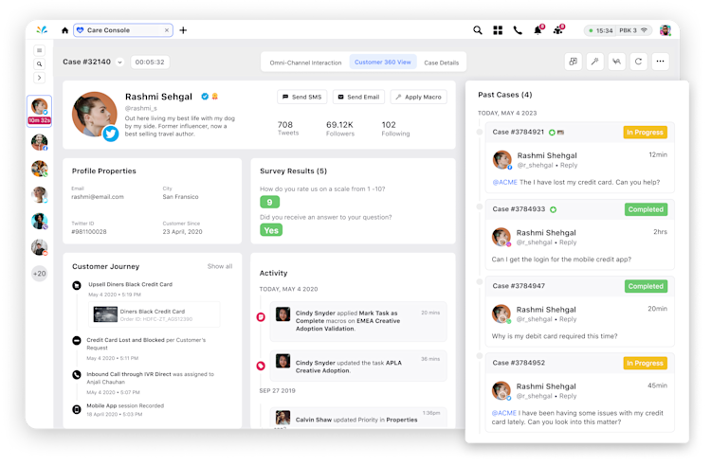The image size is (711, 466).
Task: Click the first case toolbar icon
Action: click(574, 62)
